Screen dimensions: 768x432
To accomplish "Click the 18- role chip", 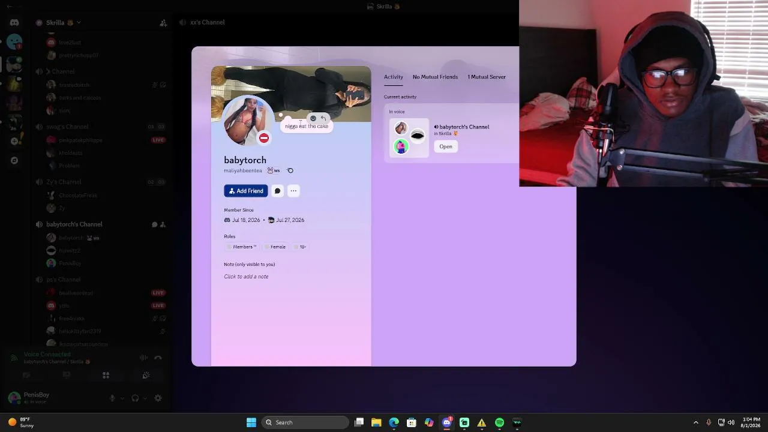I will pyautogui.click(x=300, y=247).
